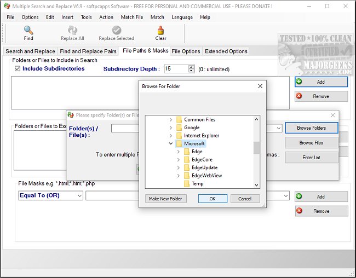The image size is (356, 278).
Task: Toggle Include Subdirectories checkbox
Action: 18,69
